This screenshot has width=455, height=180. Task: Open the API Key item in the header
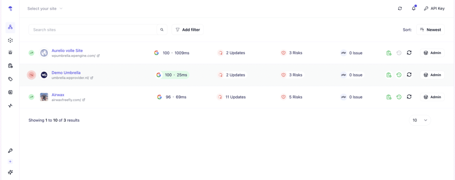click(434, 8)
